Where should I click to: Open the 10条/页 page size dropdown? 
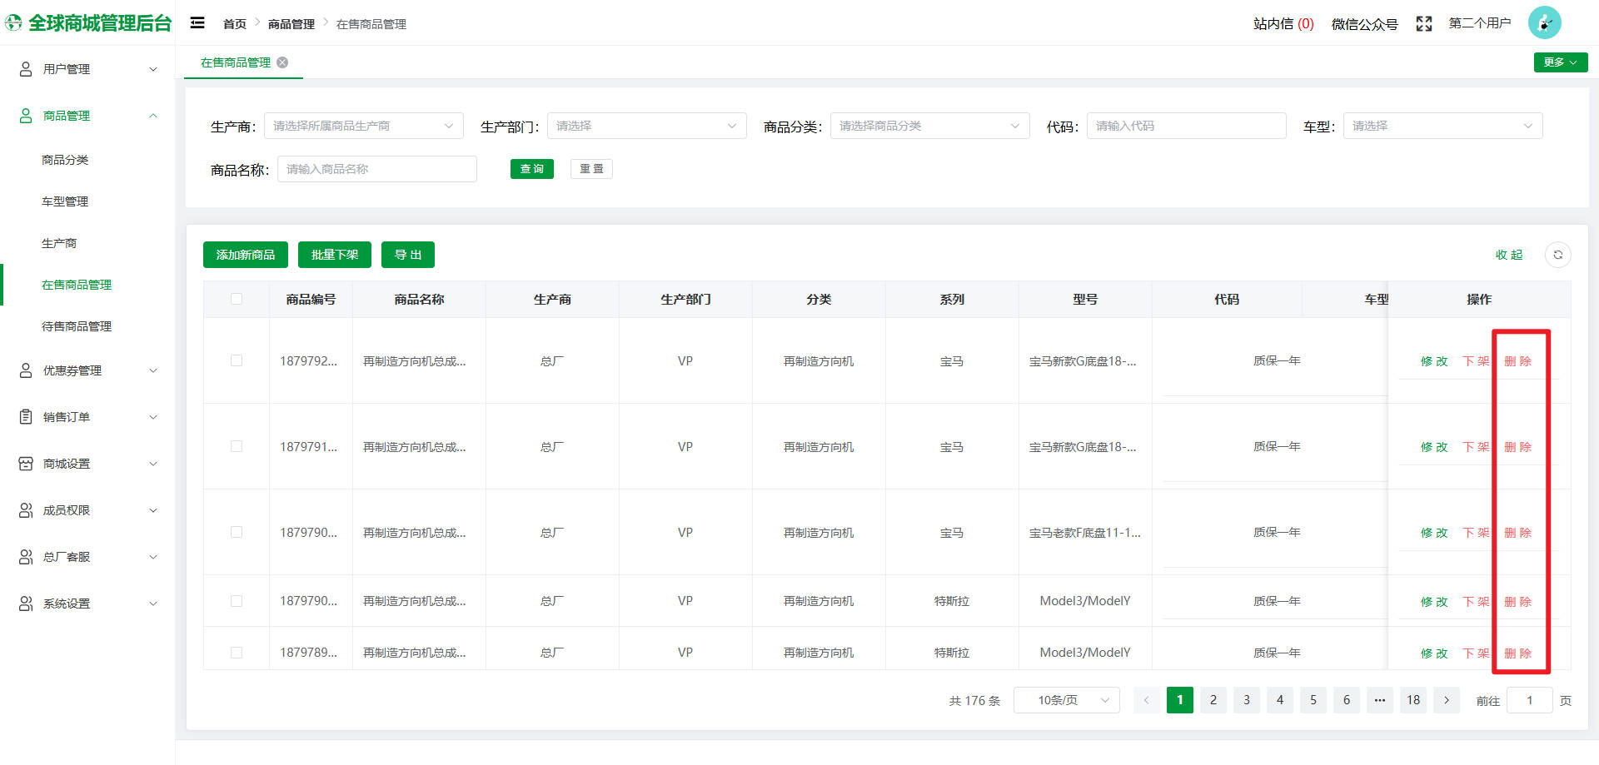1066,700
